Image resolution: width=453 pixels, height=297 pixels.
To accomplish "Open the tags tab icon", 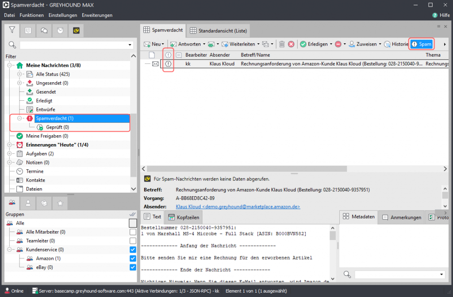I will pyautogui.click(x=44, y=203).
